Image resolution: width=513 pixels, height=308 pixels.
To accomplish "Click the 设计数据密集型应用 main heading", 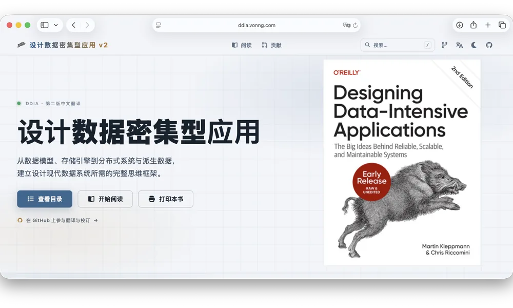I will point(139,132).
